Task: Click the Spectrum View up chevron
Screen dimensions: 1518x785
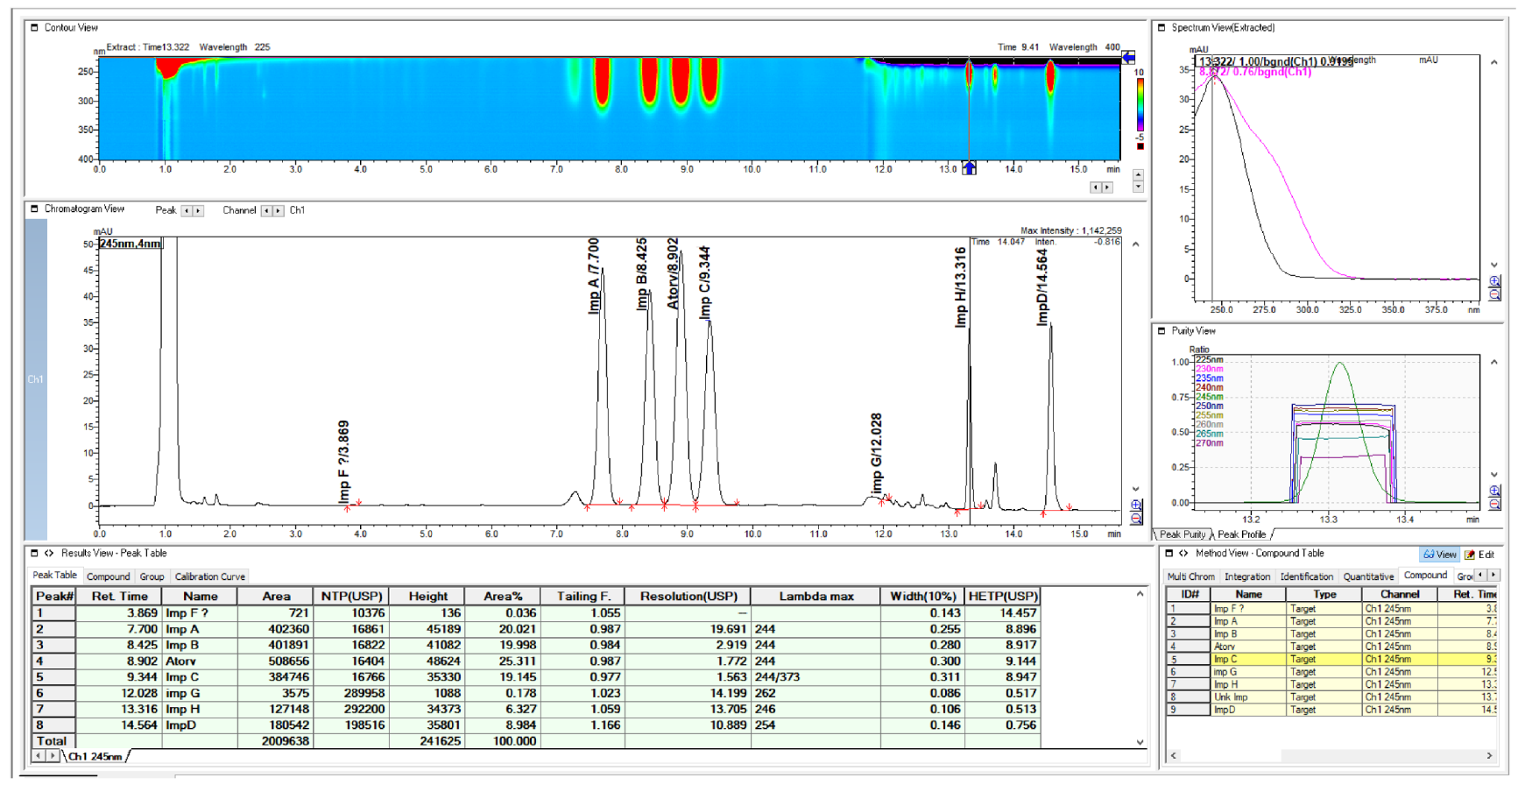Action: coord(1493,63)
